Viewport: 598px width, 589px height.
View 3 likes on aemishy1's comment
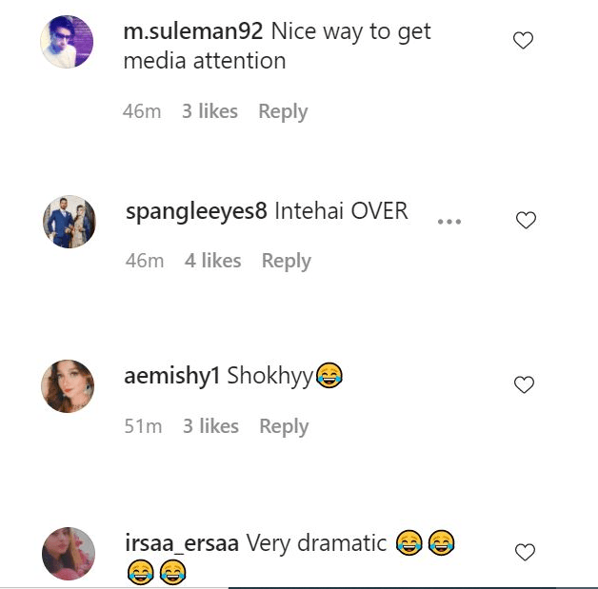210,426
